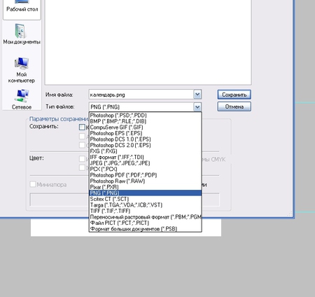Open the Рабочий стол location icon
The height and width of the screenshot is (297, 315).
pos(22,6)
